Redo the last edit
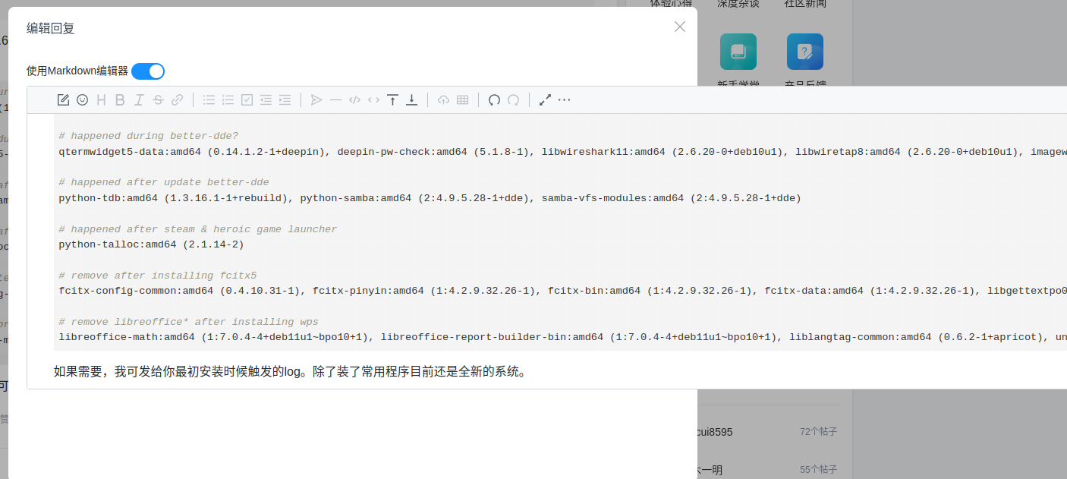1067x479 pixels. point(513,99)
